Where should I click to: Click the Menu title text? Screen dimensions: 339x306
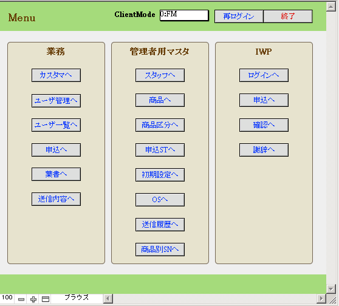click(22, 18)
